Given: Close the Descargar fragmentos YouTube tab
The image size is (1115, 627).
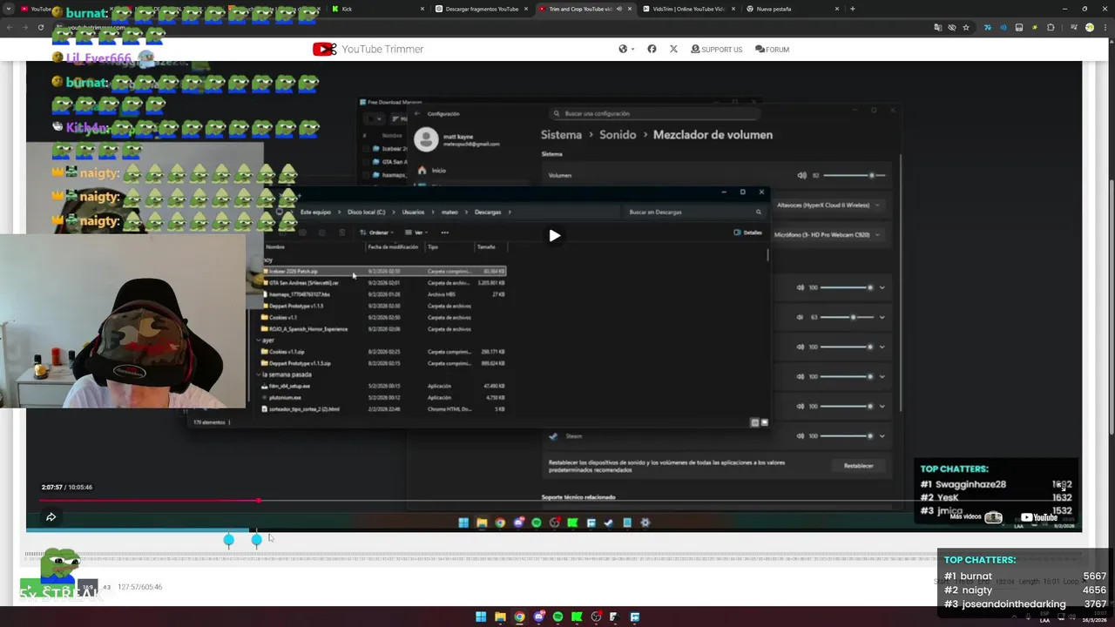Looking at the screenshot, I should 525,9.
